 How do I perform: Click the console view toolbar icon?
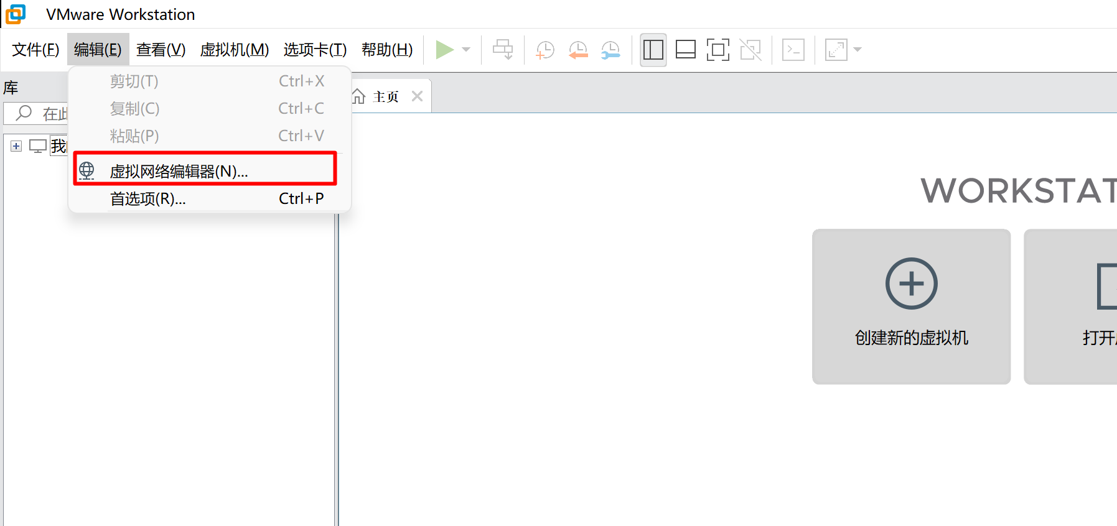(x=793, y=50)
